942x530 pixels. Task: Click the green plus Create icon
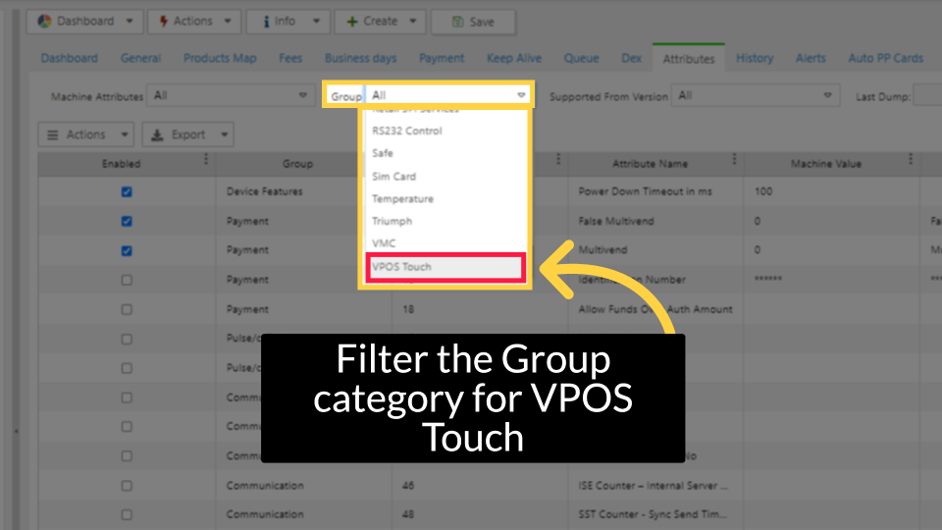coord(352,22)
